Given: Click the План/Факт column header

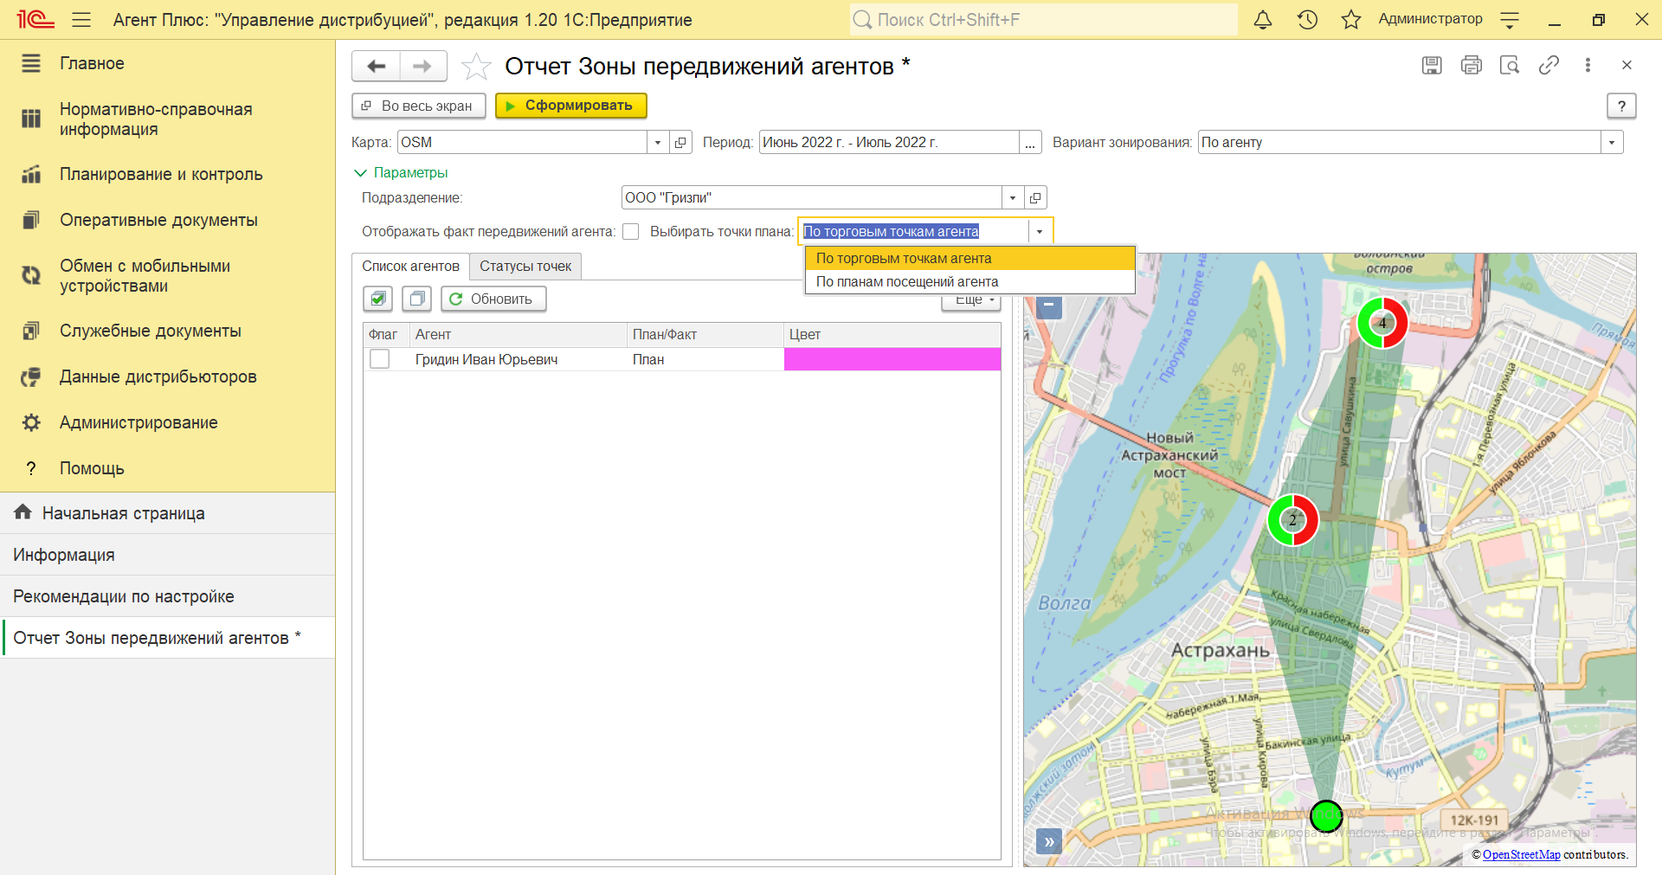Looking at the screenshot, I should pyautogui.click(x=705, y=335).
